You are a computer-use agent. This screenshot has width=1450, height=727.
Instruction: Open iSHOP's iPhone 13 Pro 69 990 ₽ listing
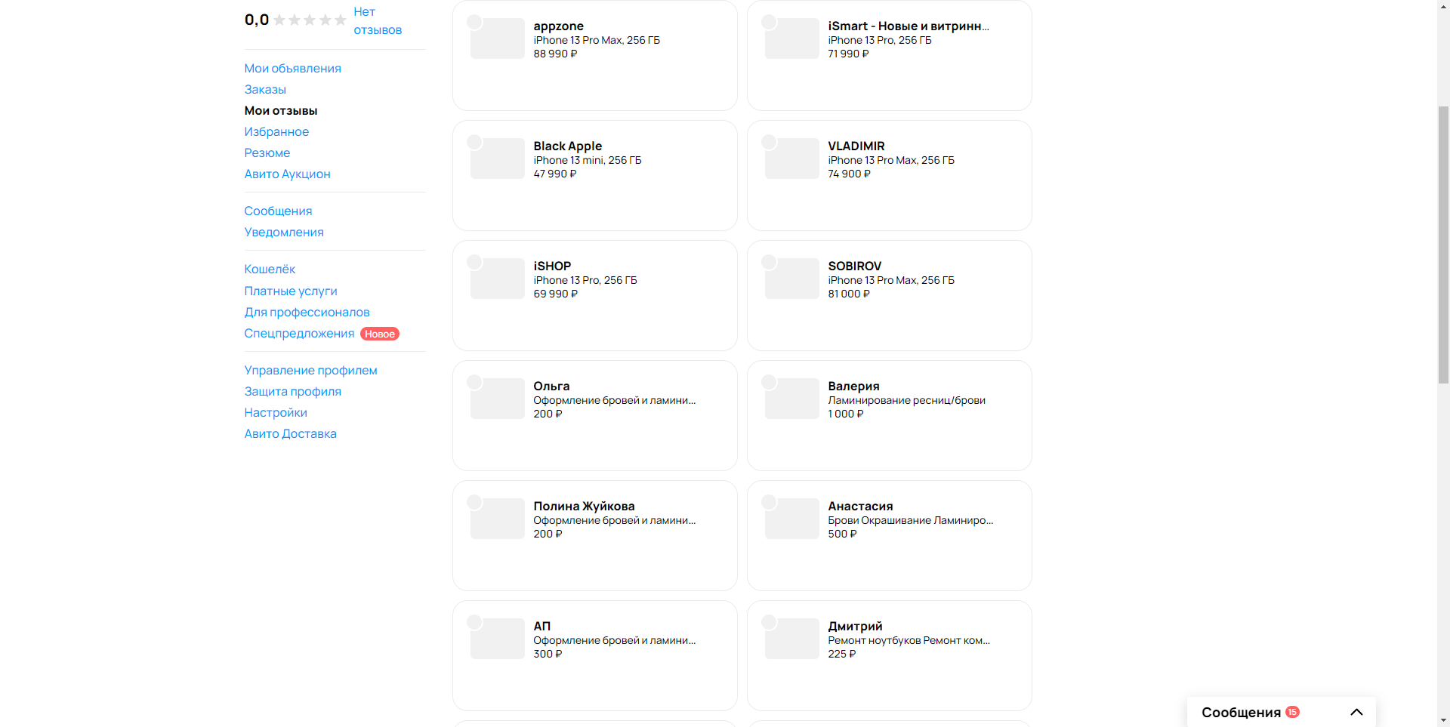pos(585,280)
